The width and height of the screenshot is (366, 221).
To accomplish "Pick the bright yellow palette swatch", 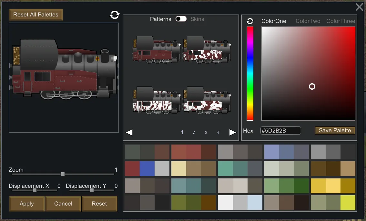I will (333, 186).
